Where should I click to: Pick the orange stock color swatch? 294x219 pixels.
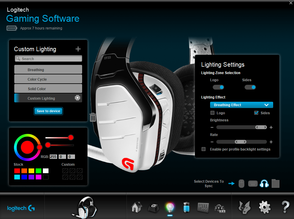point(24,170)
